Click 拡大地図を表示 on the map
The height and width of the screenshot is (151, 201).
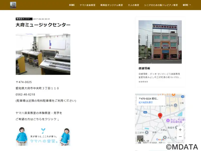(146, 102)
